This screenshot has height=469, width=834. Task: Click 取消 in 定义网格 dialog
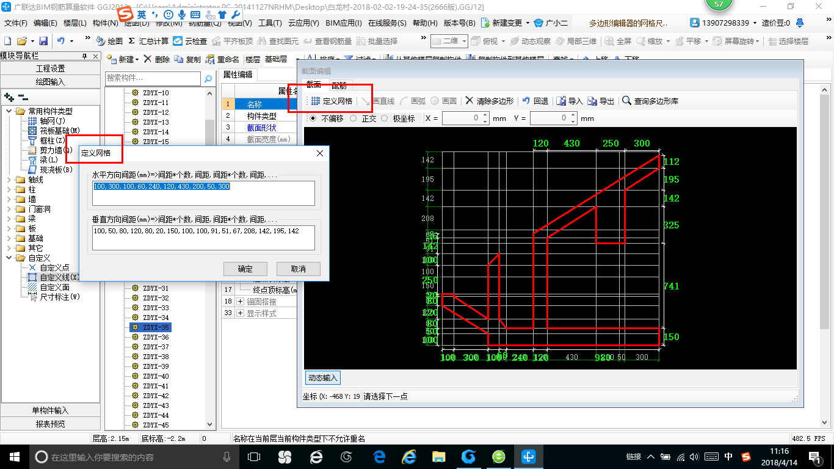(298, 269)
